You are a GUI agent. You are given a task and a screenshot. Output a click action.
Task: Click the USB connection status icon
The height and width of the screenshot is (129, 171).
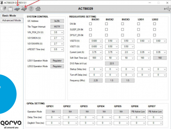pyautogui.click(x=167, y=9)
